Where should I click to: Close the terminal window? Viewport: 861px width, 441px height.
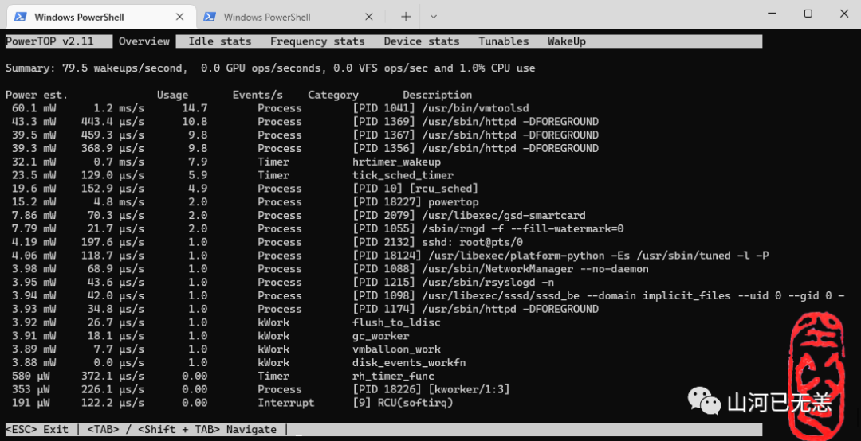point(846,14)
